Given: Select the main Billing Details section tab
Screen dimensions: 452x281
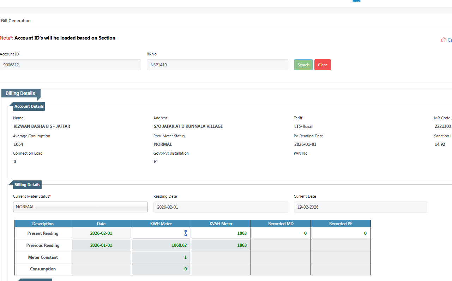Looking at the screenshot, I should (x=20, y=94).
